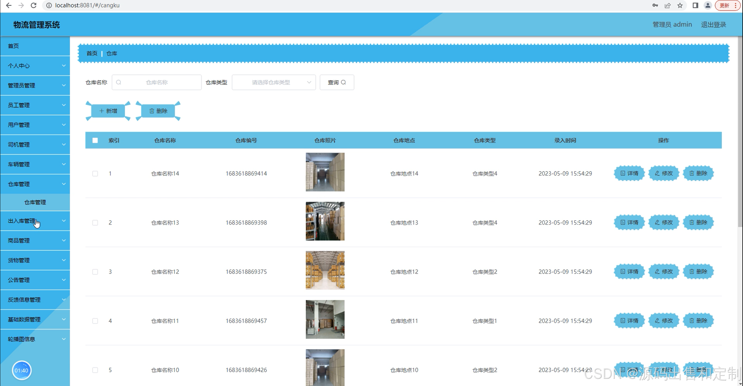This screenshot has width=743, height=386.
Task: Click the page vertical scrollbar
Action: 740,130
